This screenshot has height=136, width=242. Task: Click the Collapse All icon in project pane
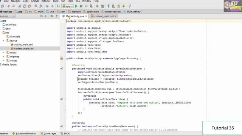pyautogui.click(x=46, y=16)
